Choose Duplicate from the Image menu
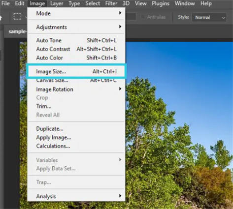 [76, 129]
